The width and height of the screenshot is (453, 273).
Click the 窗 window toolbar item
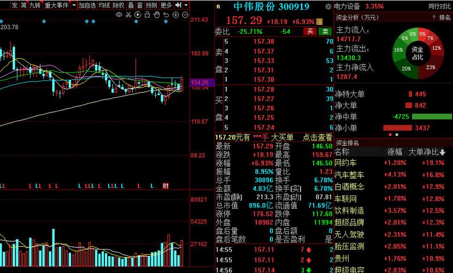tap(140, 5)
